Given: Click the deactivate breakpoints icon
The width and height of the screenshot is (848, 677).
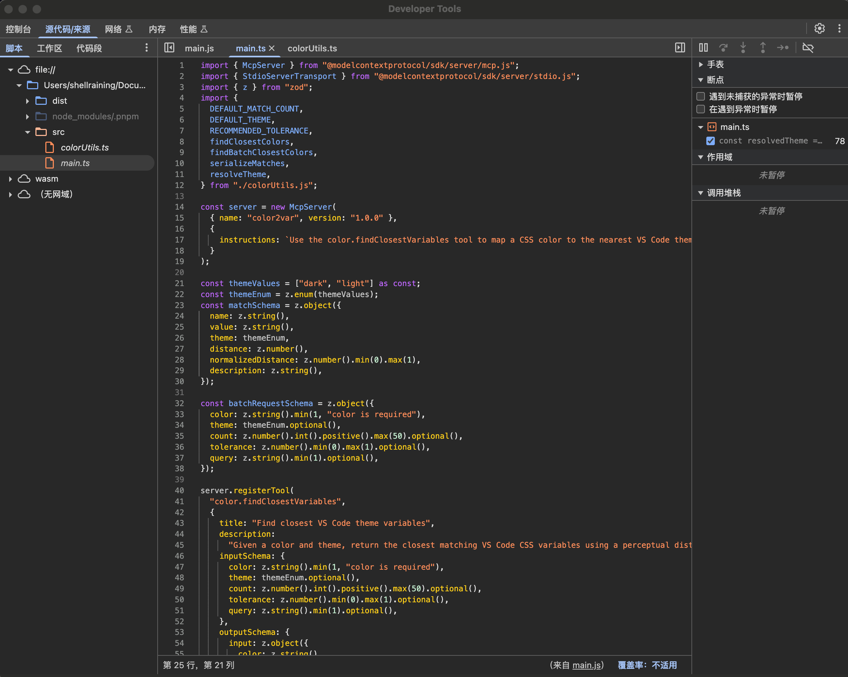Looking at the screenshot, I should click(808, 47).
